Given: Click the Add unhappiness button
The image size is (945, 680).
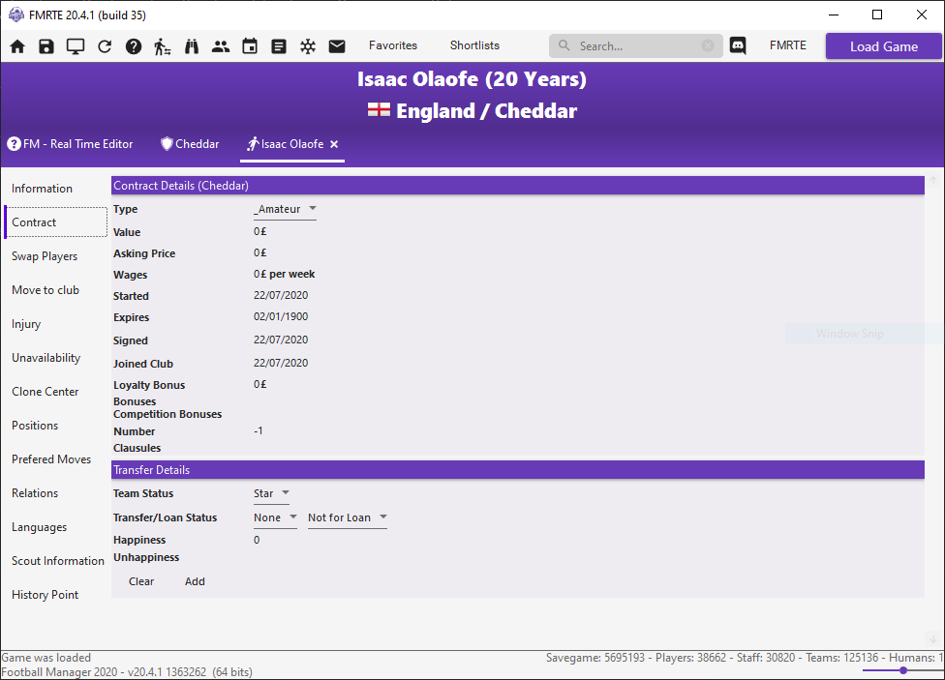Looking at the screenshot, I should [195, 582].
